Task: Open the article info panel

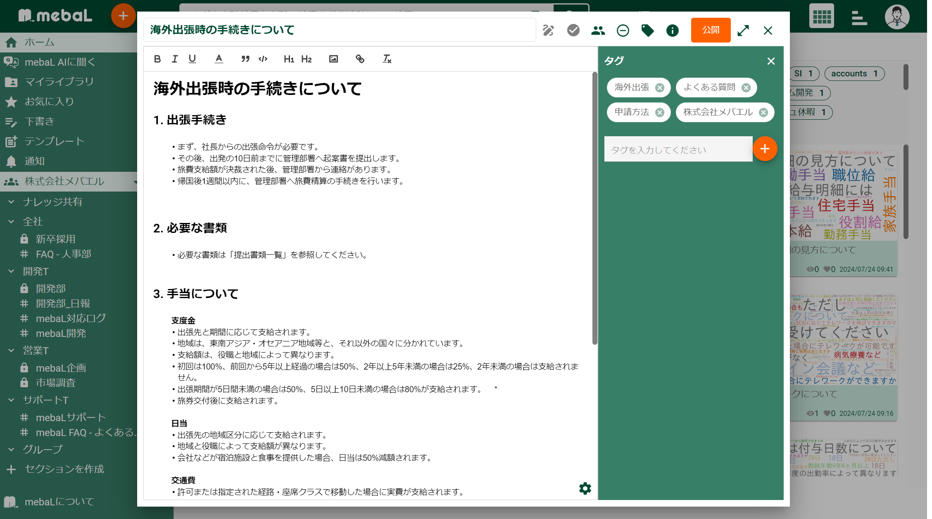Action: (x=672, y=30)
